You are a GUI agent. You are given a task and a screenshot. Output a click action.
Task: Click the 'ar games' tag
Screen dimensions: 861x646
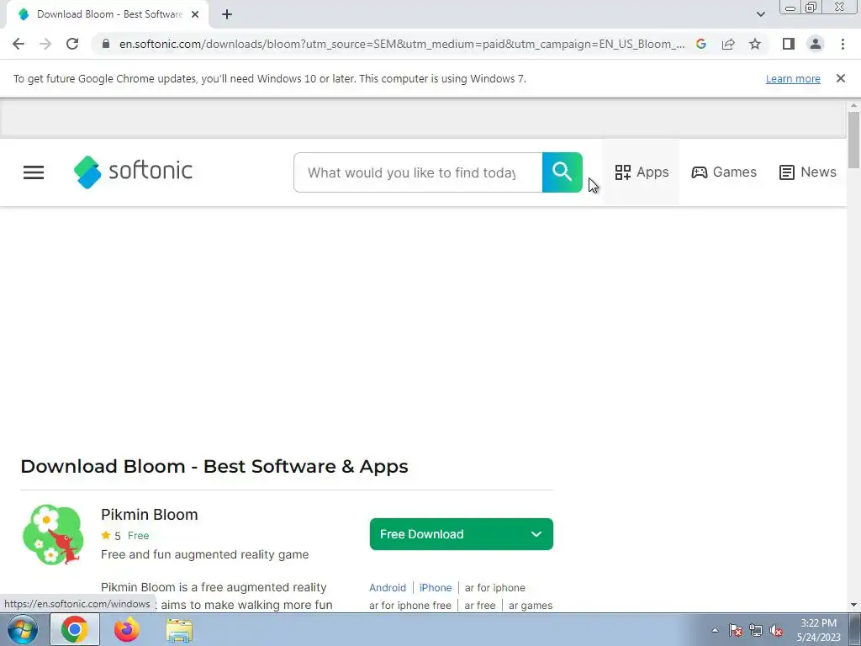point(531,606)
